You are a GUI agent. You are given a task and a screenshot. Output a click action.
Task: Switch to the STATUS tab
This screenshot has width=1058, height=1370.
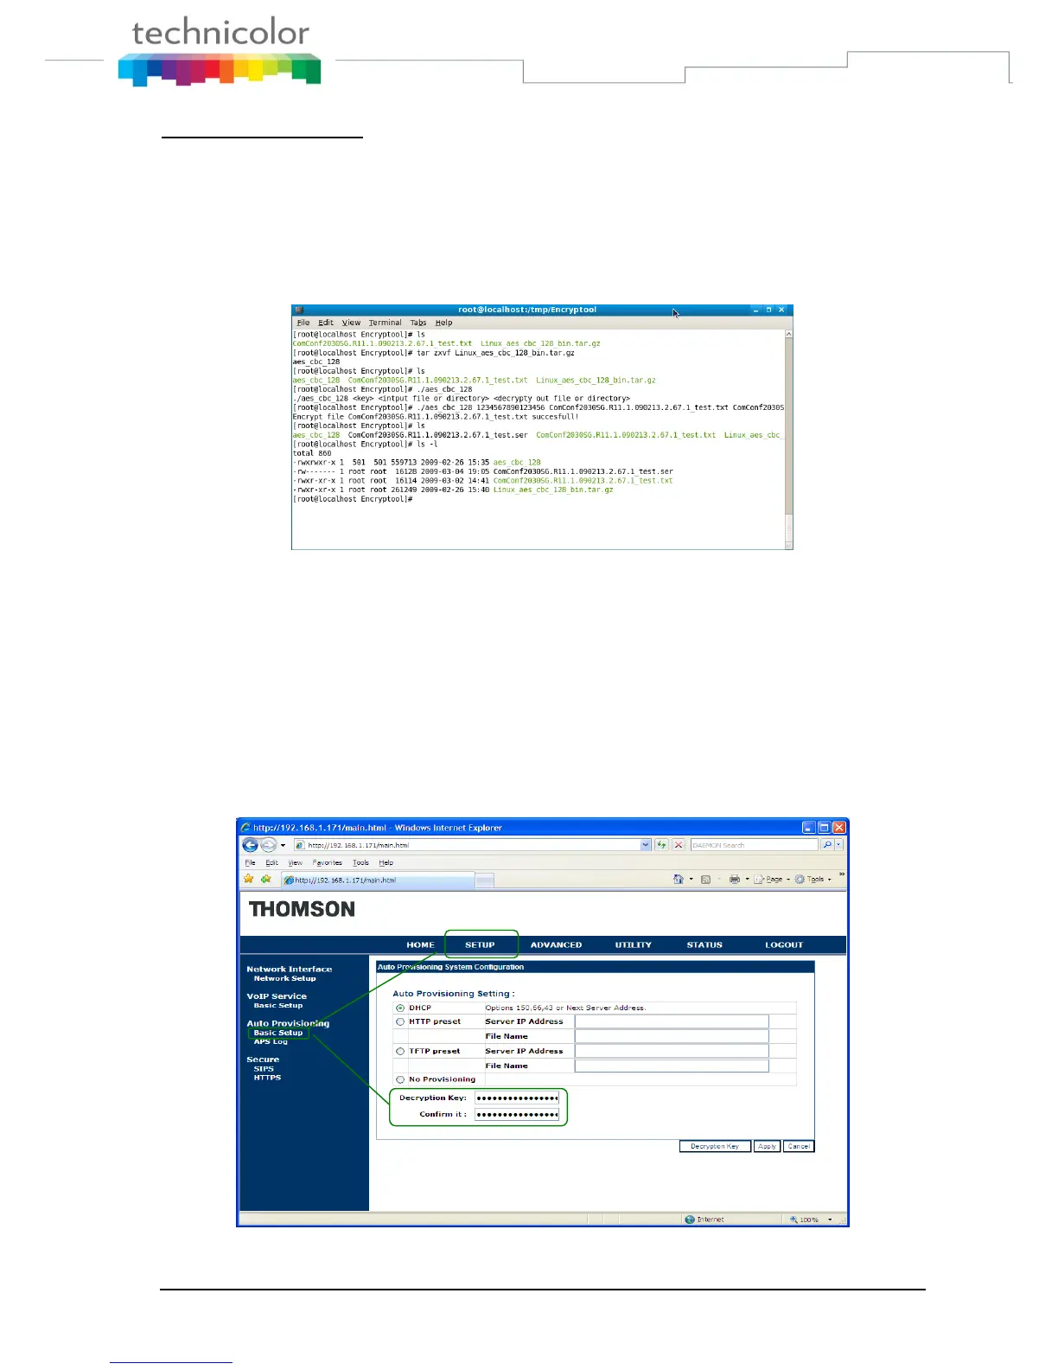click(704, 945)
